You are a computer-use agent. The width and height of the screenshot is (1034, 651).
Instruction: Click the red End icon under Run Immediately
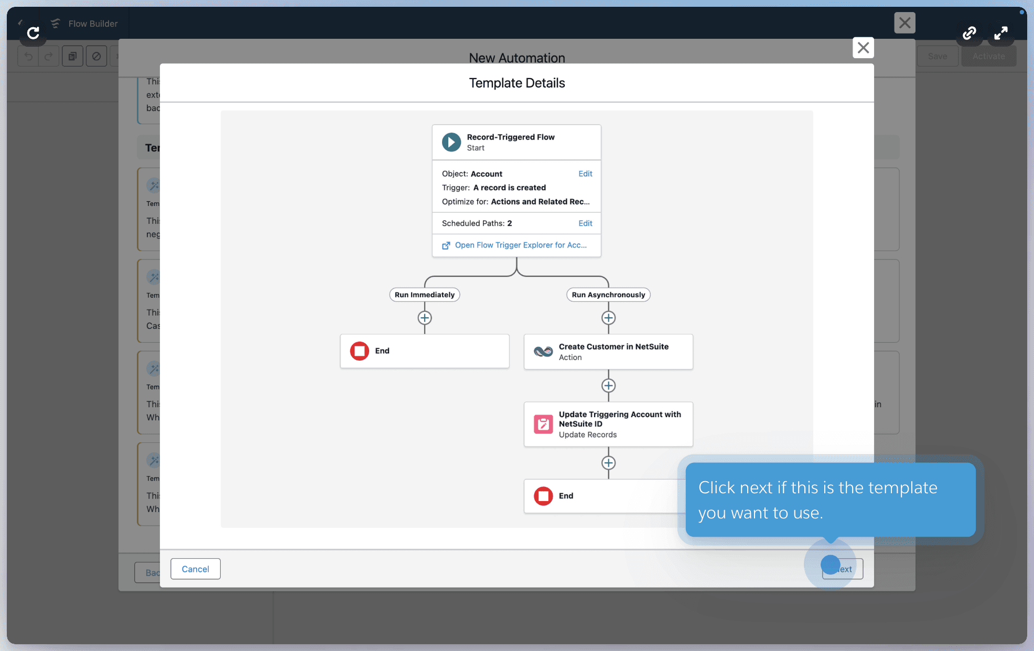coord(360,351)
